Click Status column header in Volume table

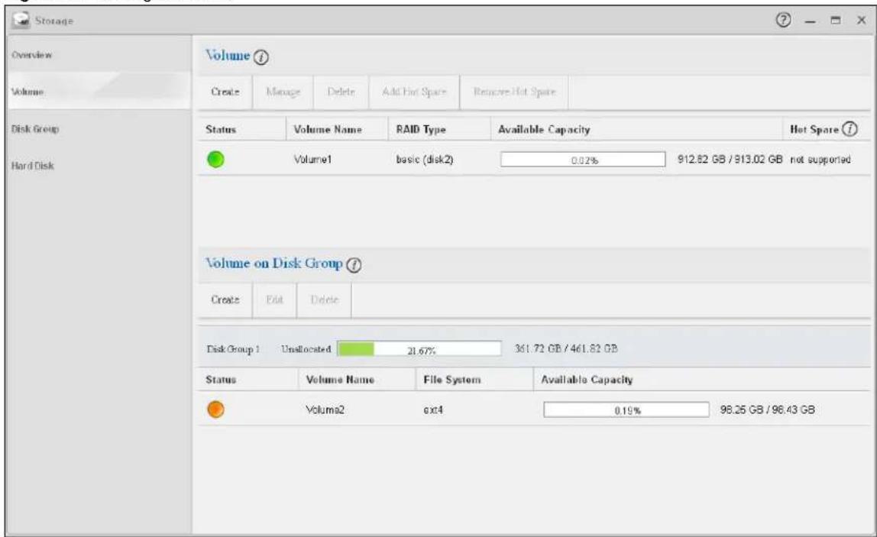point(221,129)
